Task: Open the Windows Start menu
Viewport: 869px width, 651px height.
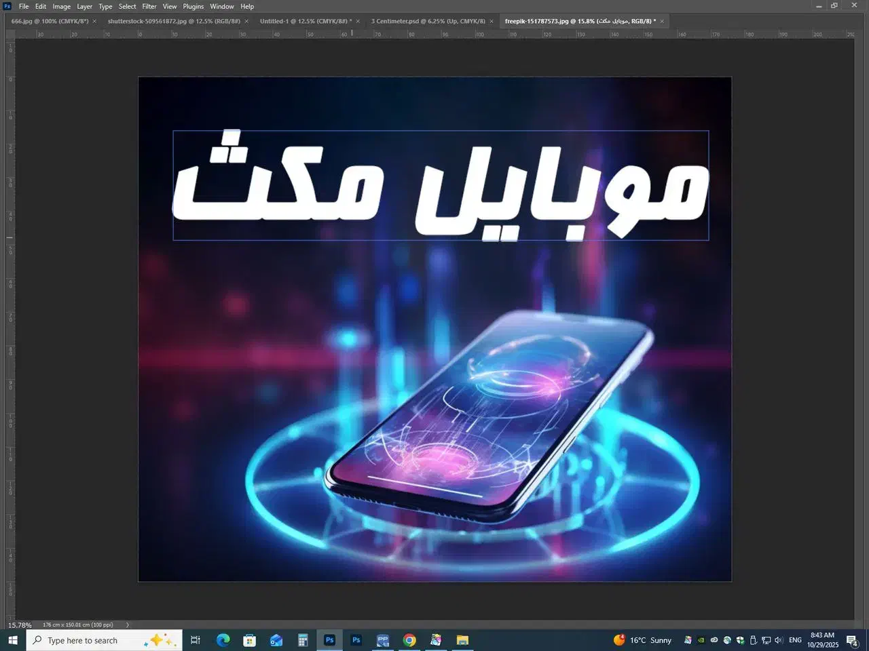Action: (x=12, y=640)
